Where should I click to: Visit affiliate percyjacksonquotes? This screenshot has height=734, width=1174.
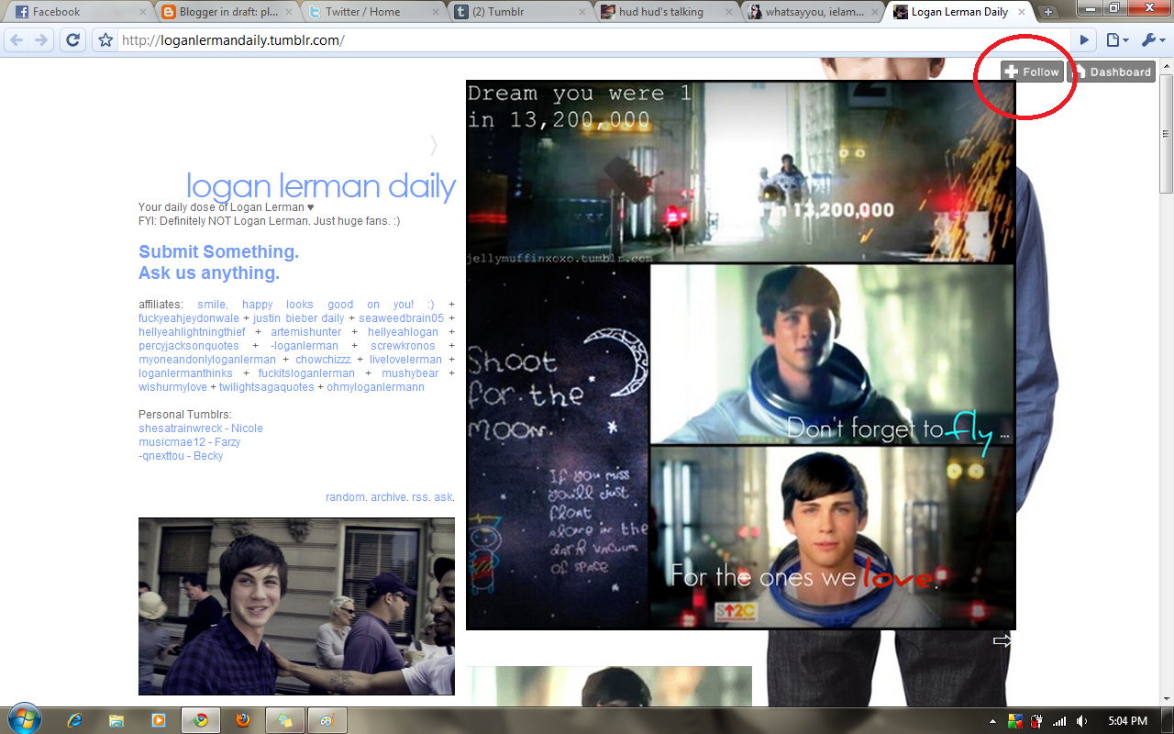(x=189, y=346)
